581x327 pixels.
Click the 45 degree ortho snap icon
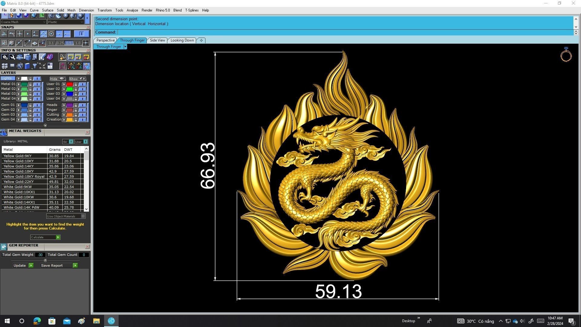(x=27, y=43)
